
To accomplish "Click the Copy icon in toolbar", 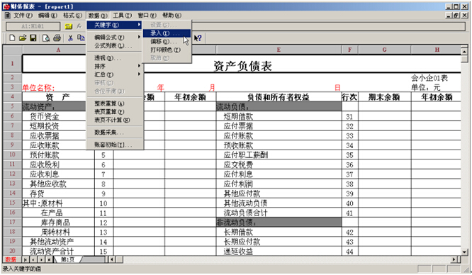I will (x=81, y=38).
